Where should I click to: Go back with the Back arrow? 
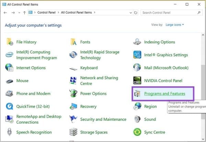(x=5, y=13)
